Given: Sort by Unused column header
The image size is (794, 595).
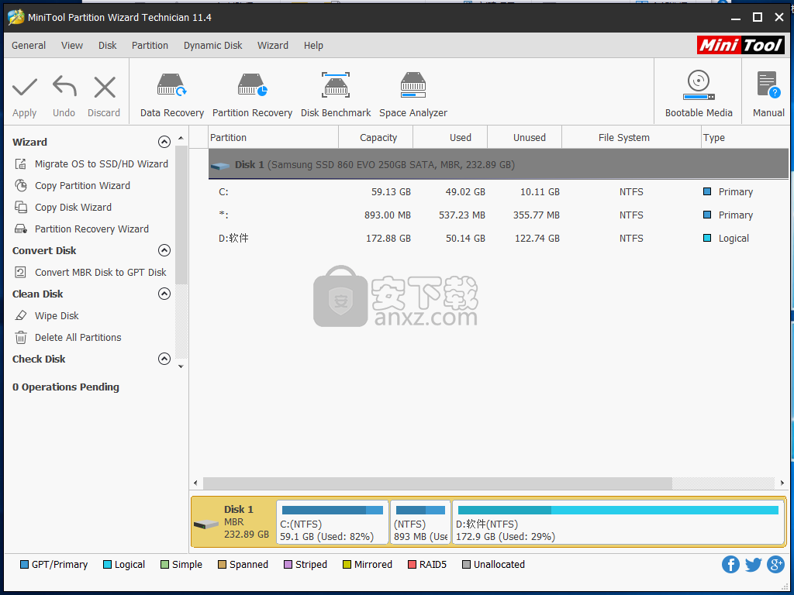Looking at the screenshot, I should coord(525,138).
